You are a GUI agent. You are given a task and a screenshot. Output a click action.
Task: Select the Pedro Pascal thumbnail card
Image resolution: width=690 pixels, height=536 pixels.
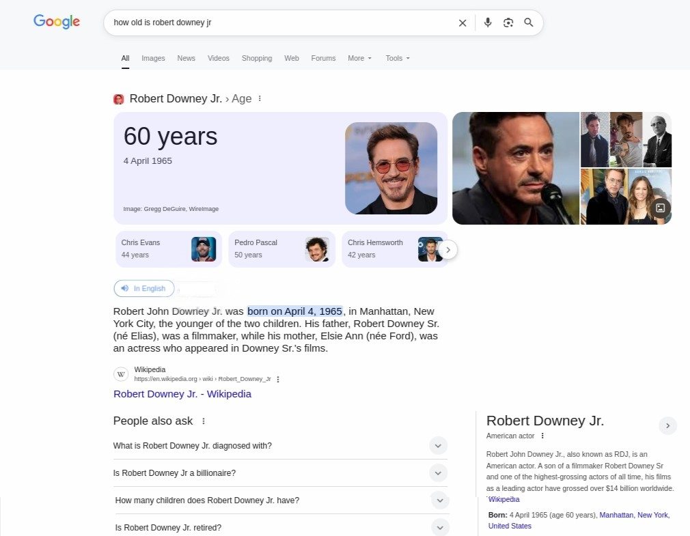281,249
